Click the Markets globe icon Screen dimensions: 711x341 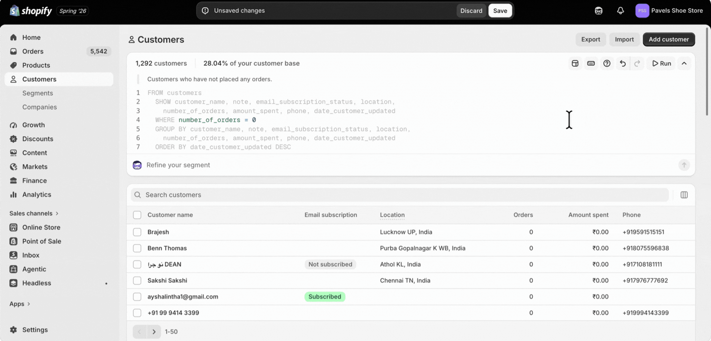(x=13, y=167)
